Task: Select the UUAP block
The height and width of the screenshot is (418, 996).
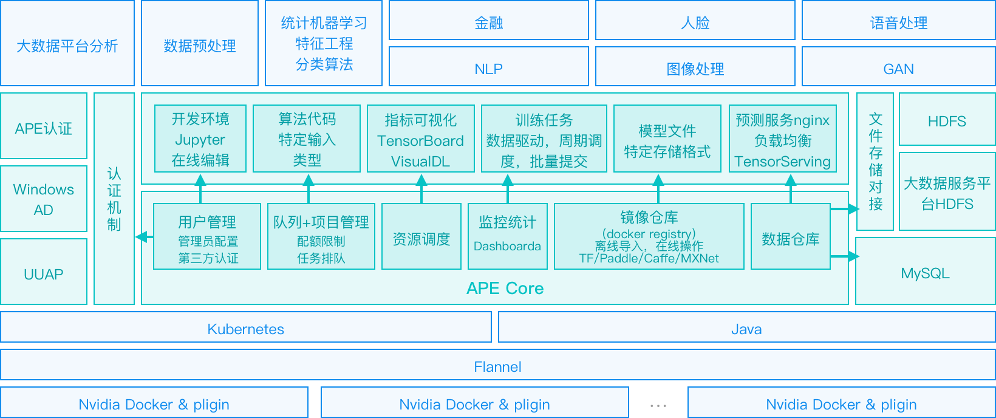Action: (x=44, y=272)
